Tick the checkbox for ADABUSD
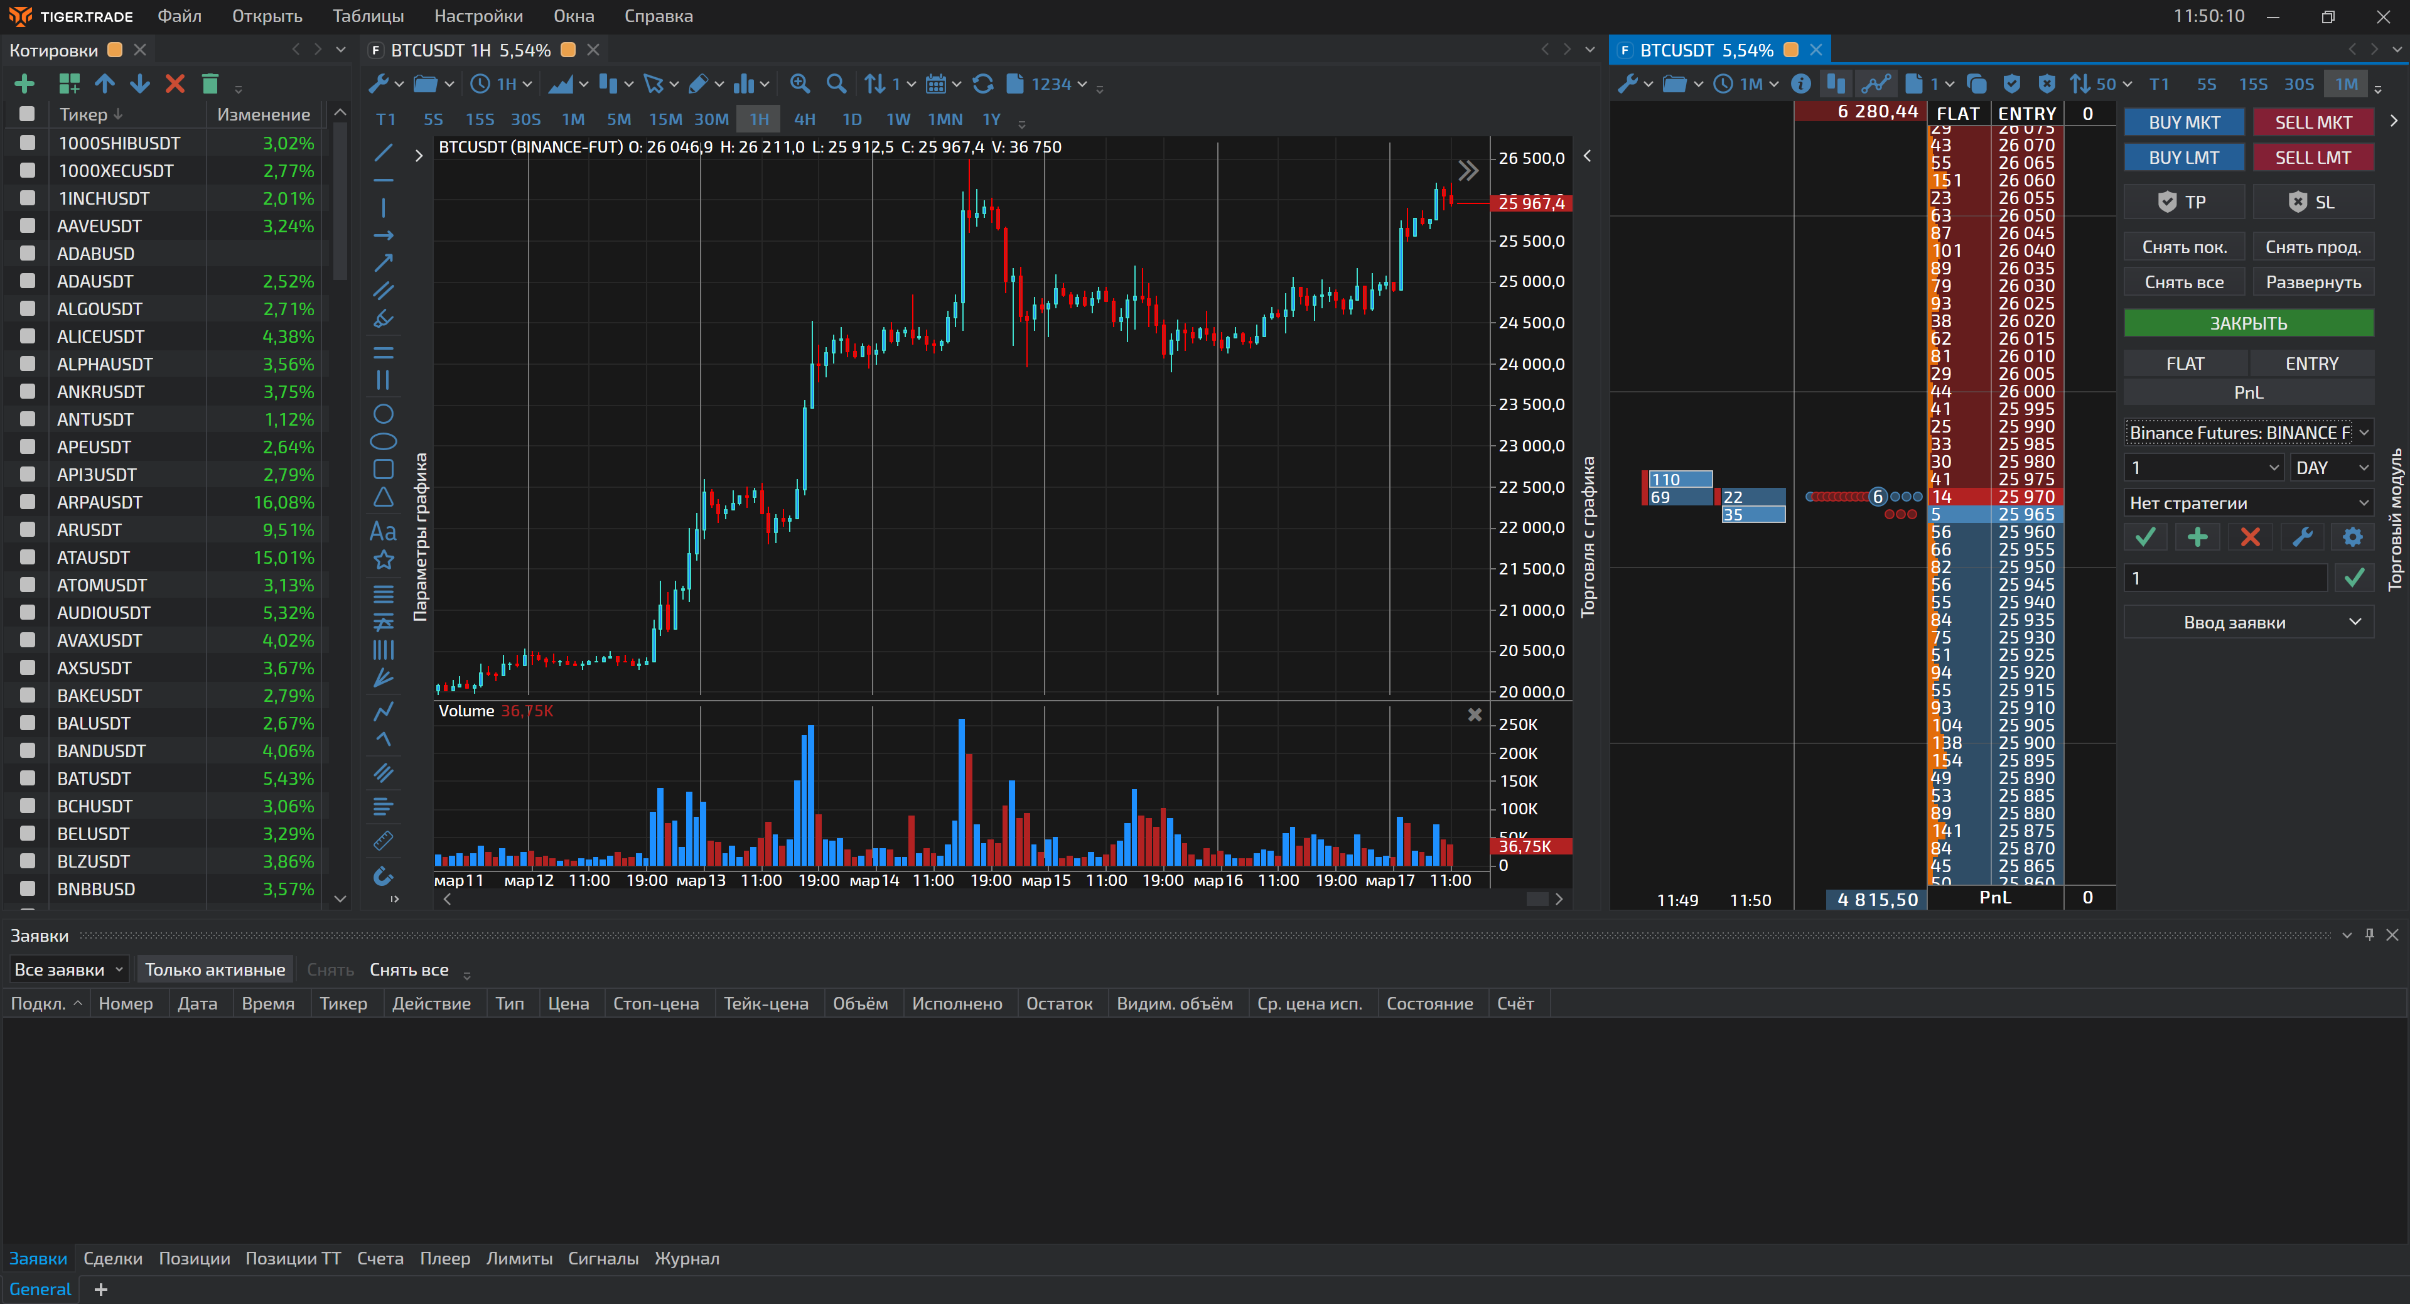The height and width of the screenshot is (1304, 2410). 28,254
